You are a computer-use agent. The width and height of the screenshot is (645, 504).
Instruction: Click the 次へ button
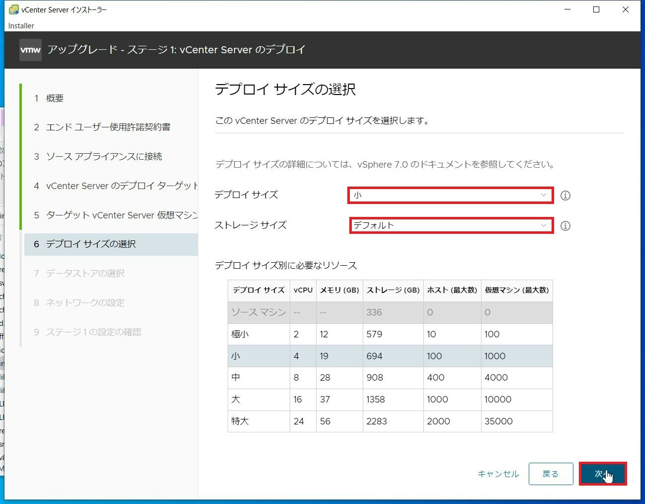coord(602,474)
